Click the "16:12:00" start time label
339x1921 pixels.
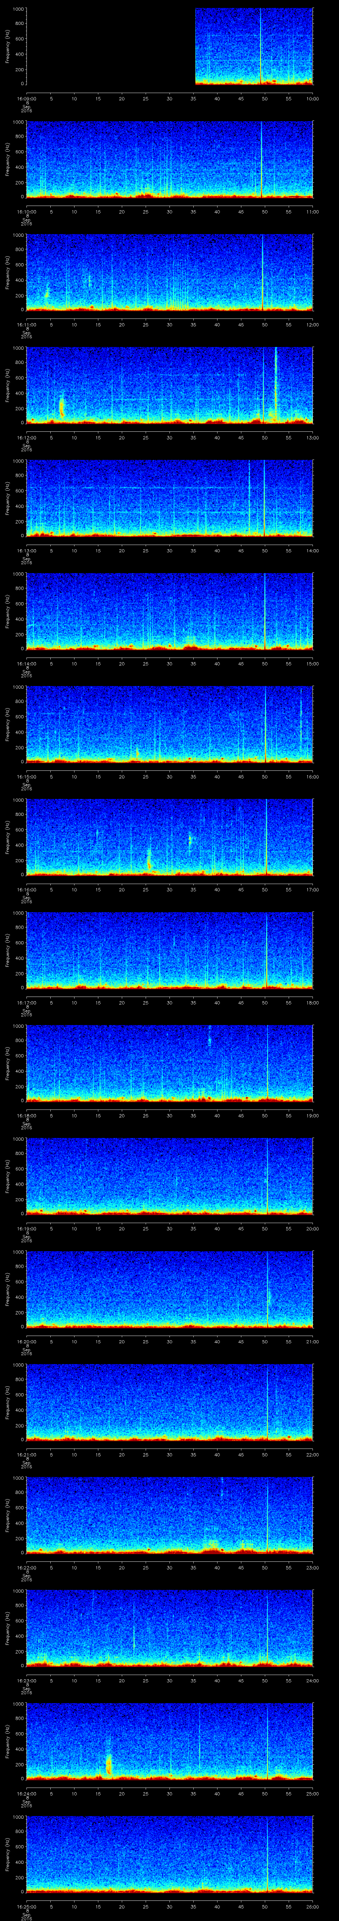click(26, 438)
